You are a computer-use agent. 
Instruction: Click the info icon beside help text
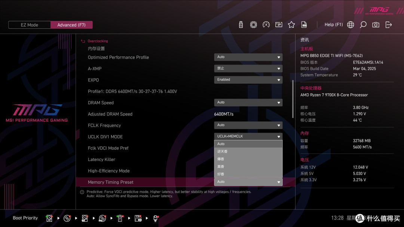(82, 192)
